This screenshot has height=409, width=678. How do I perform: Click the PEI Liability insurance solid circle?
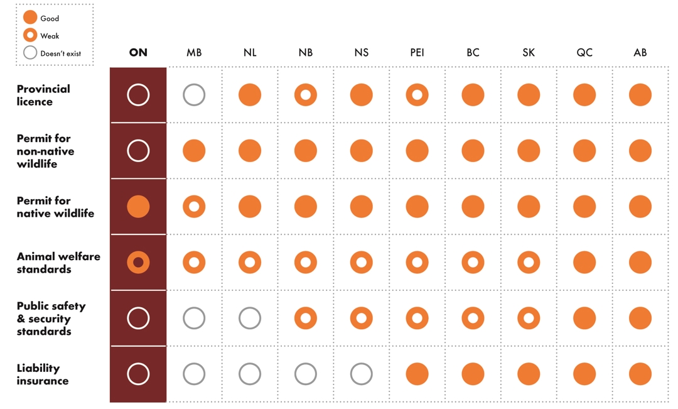point(417,374)
